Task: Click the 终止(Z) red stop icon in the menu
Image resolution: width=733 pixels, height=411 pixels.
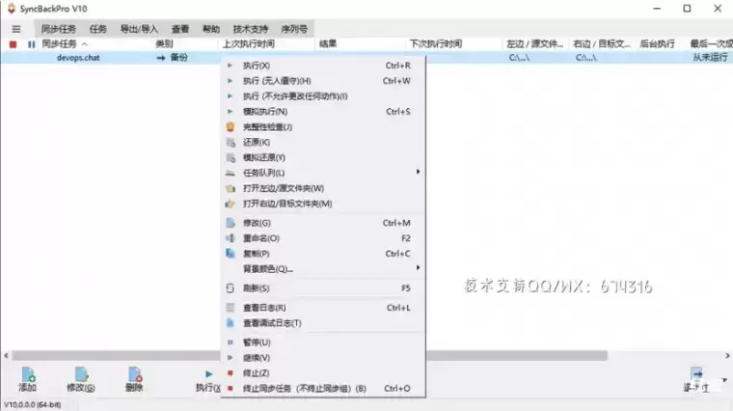Action: pyautogui.click(x=230, y=373)
